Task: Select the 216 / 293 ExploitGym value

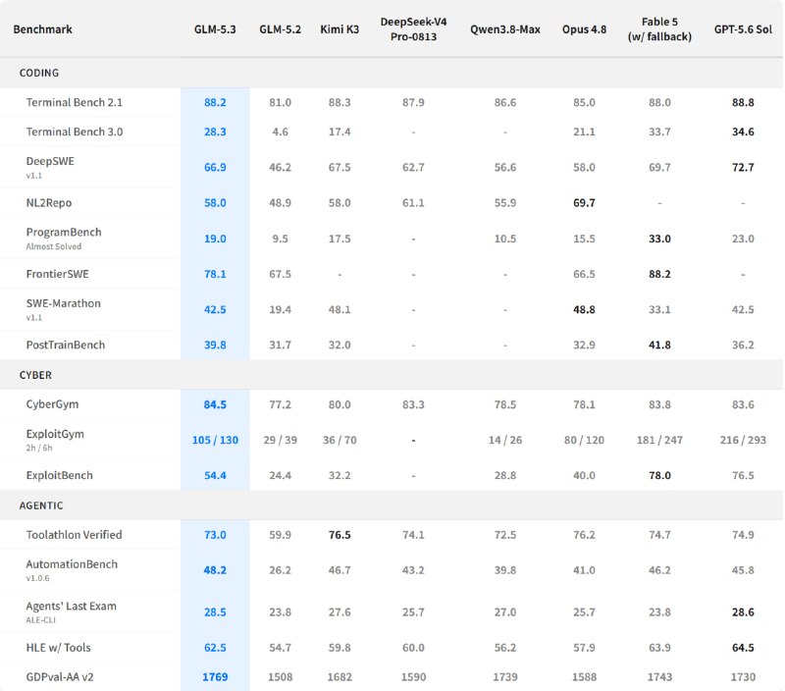Action: coord(743,440)
